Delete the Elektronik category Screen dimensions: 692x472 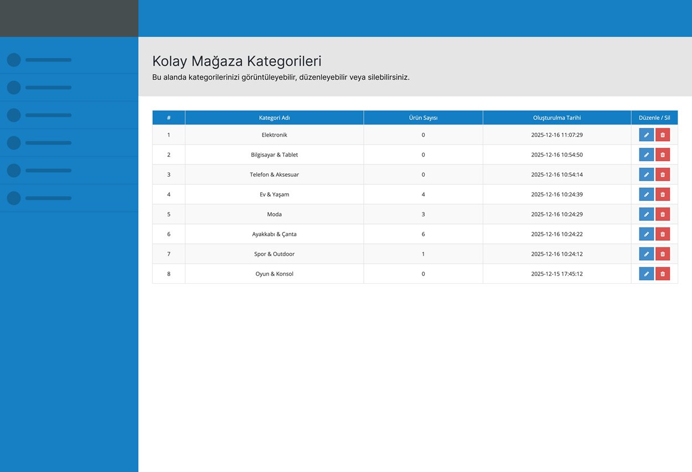[x=663, y=135]
